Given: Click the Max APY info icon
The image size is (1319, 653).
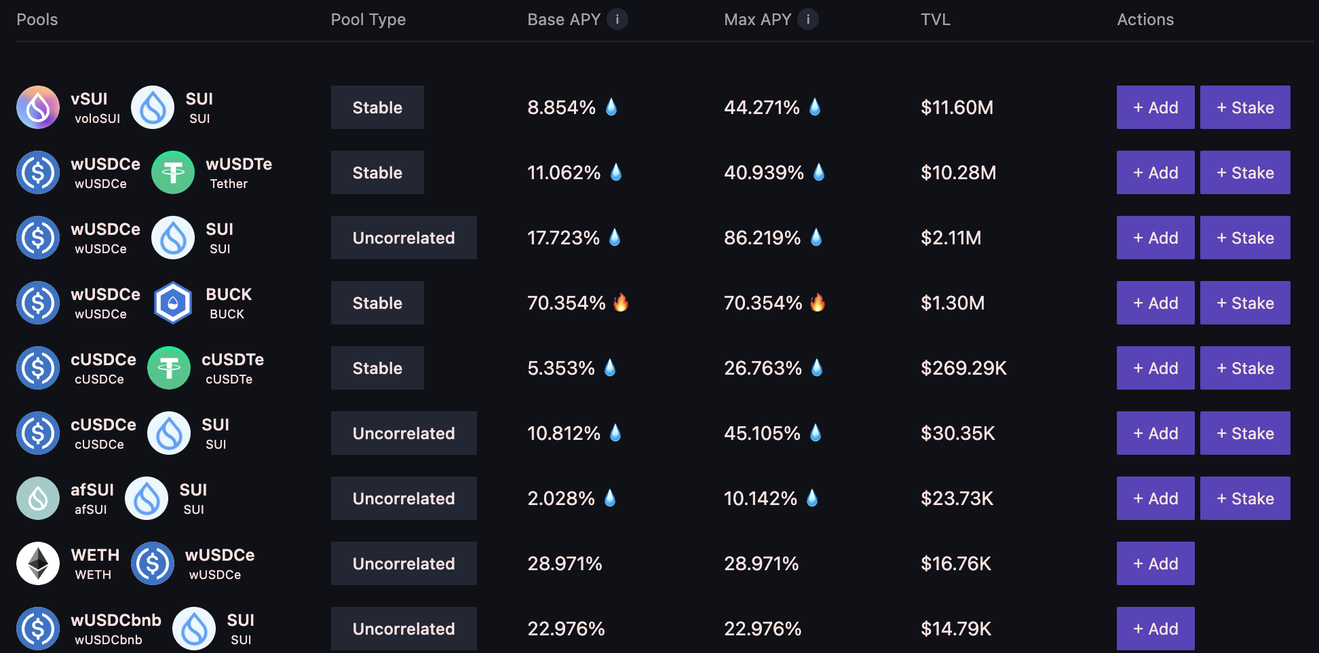Looking at the screenshot, I should [807, 19].
